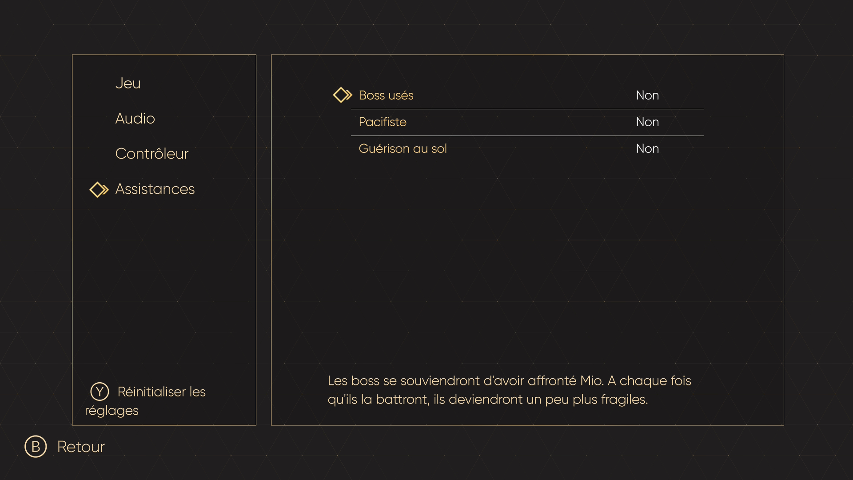Select the Pacifiste option label
Viewport: 853px width, 480px height.
coord(383,122)
